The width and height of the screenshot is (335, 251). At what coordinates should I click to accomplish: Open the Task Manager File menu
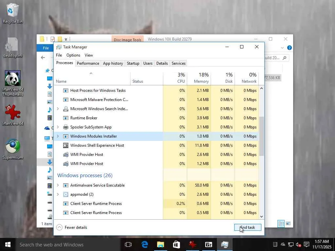(x=59, y=55)
